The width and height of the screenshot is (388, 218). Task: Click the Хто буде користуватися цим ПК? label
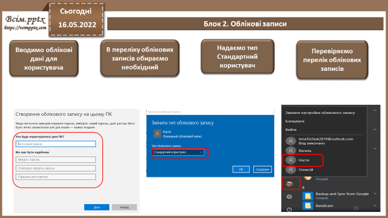(40, 137)
